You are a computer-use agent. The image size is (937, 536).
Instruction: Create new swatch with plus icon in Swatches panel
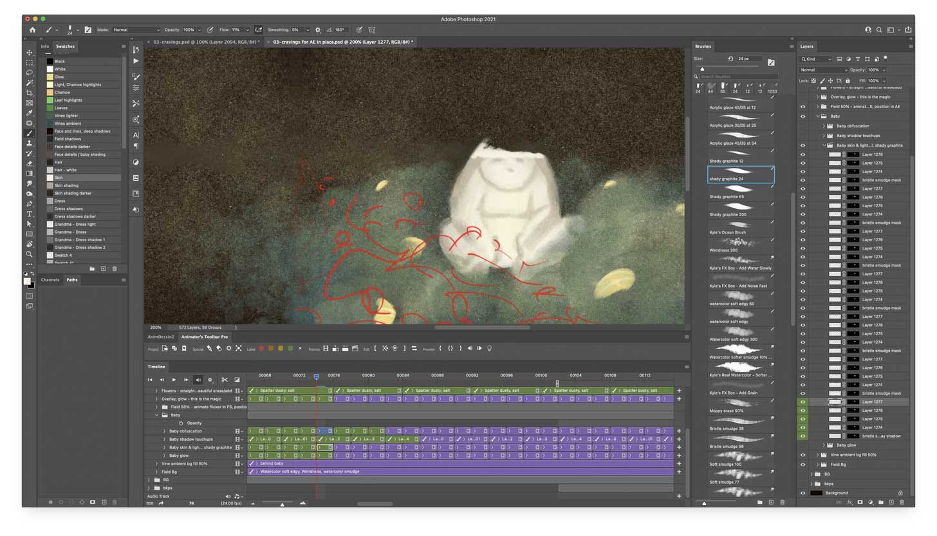[x=103, y=268]
